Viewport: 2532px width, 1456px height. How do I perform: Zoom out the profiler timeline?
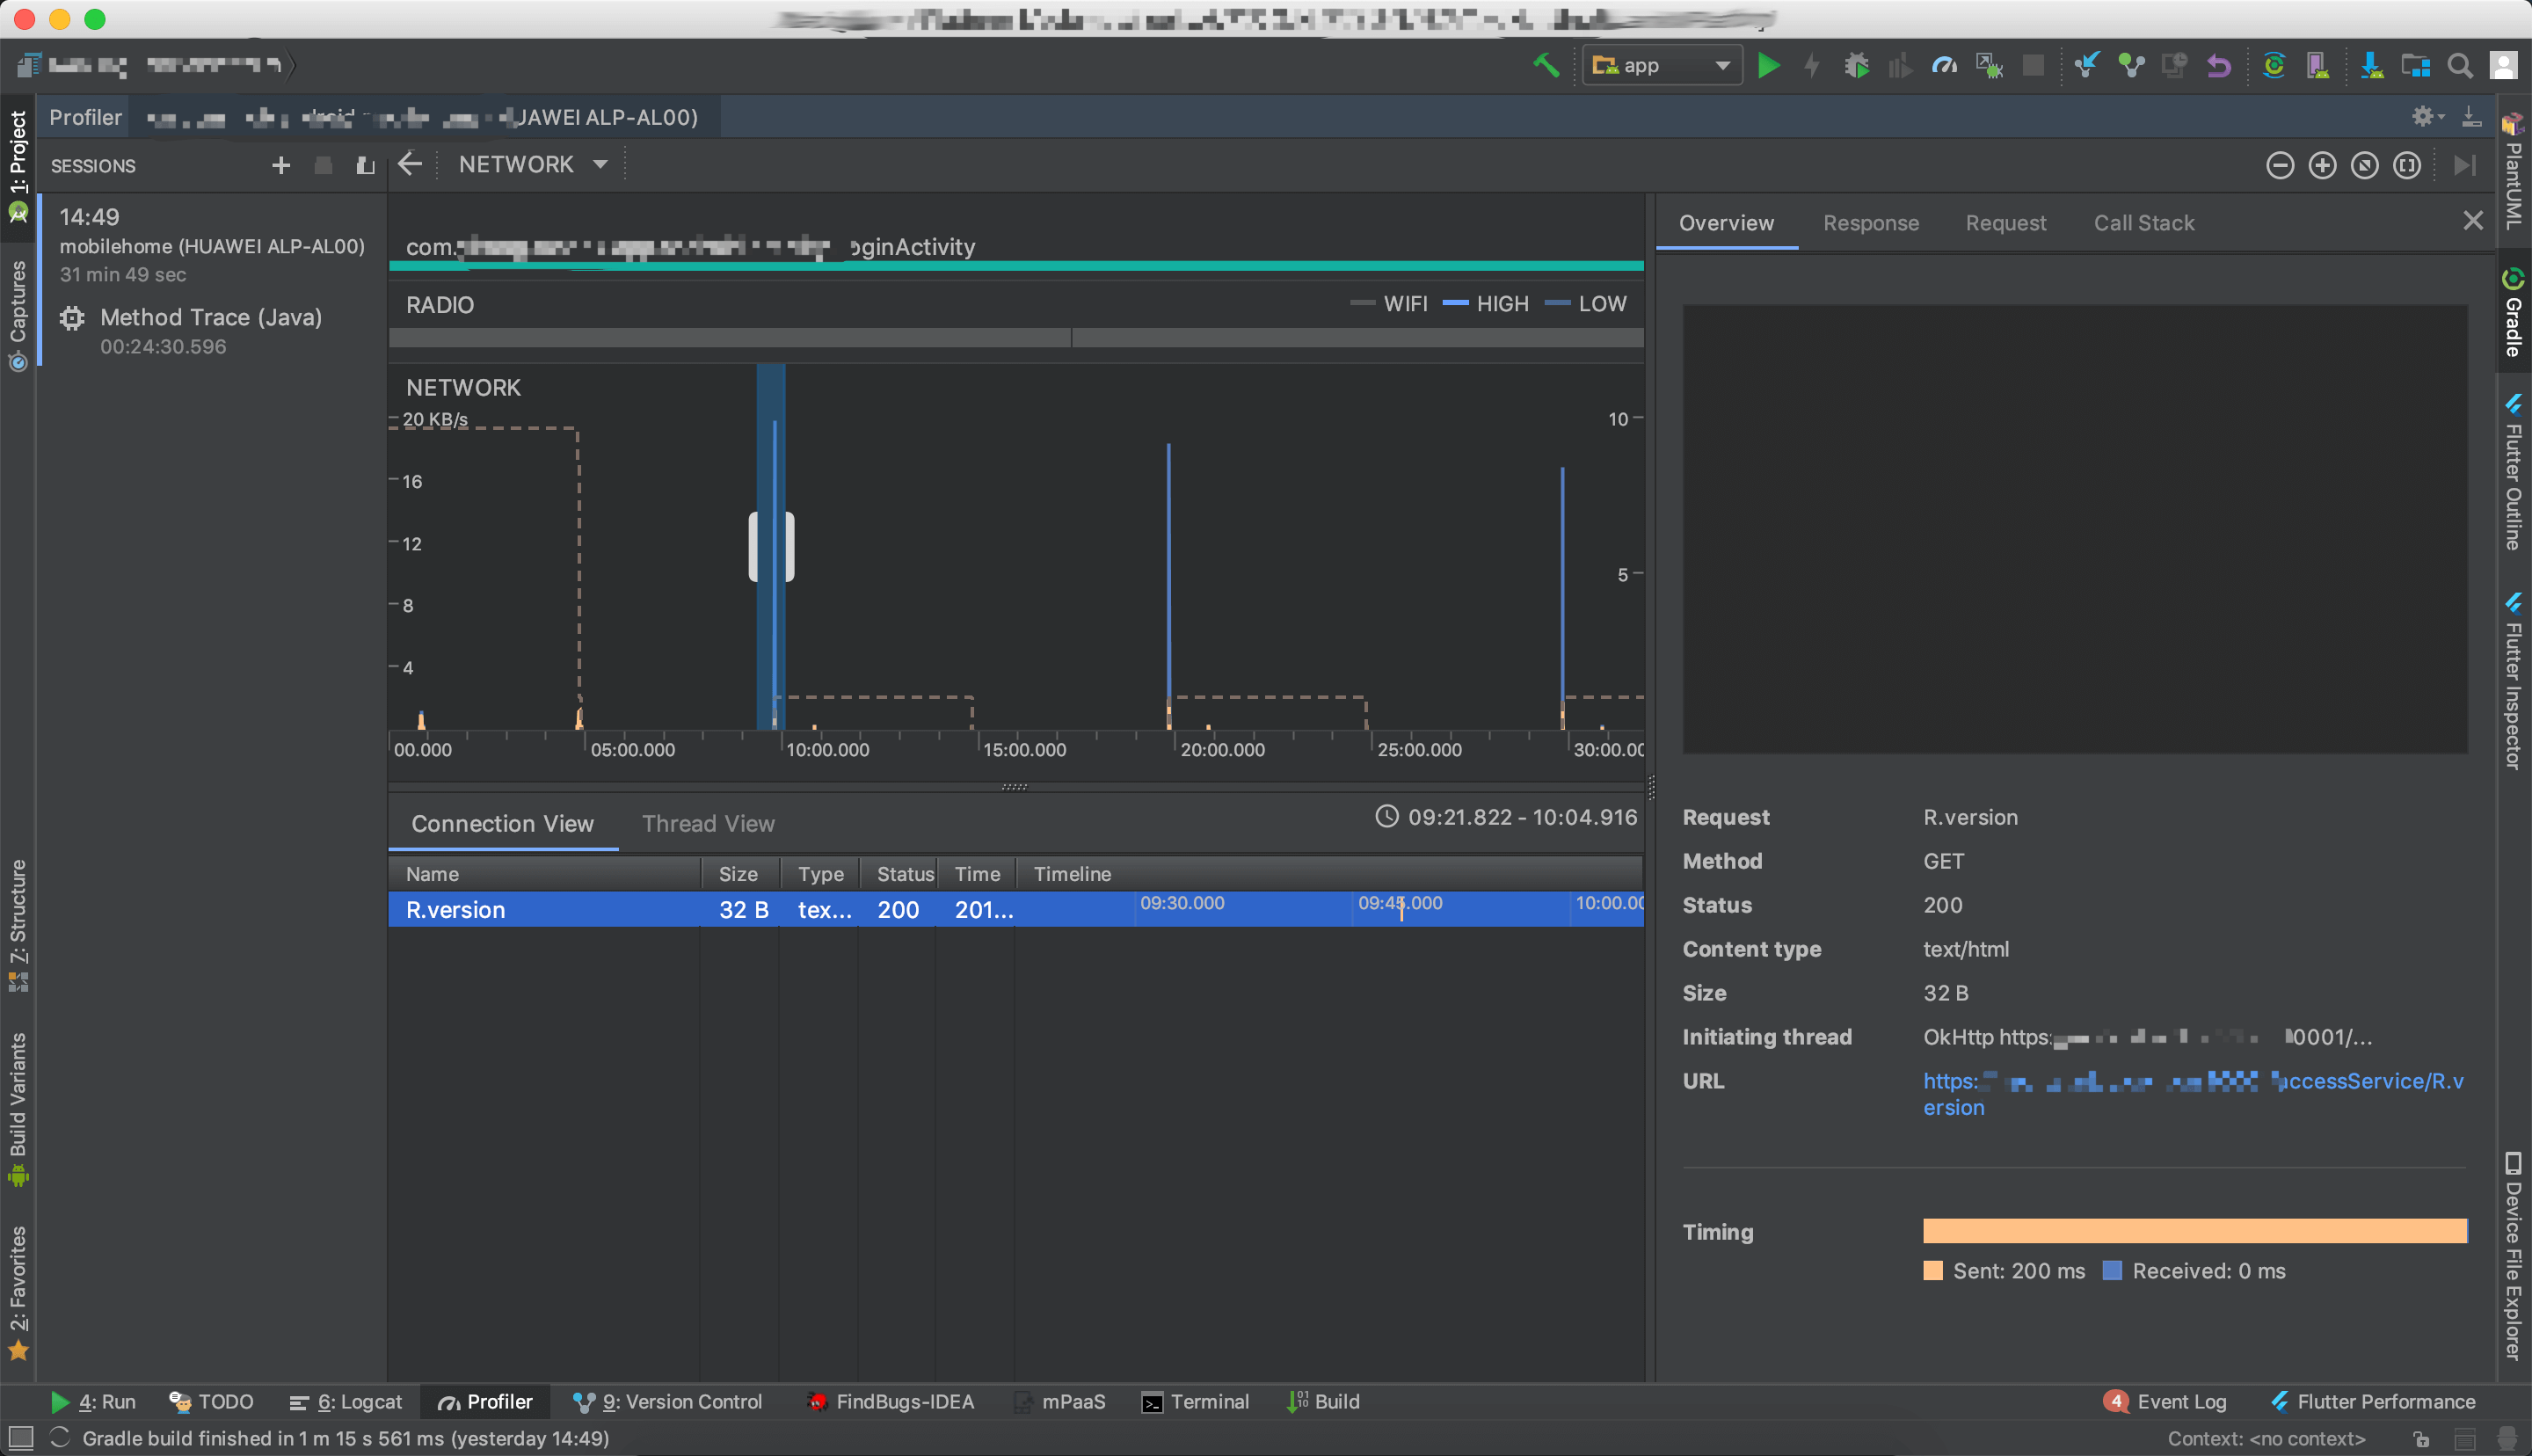click(x=2279, y=165)
